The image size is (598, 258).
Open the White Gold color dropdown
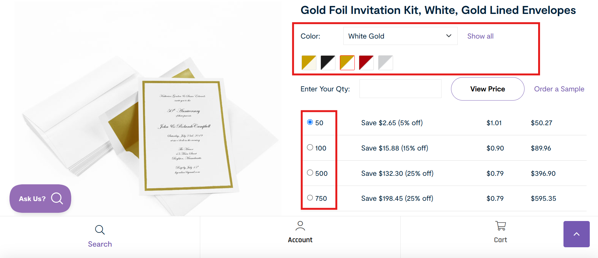click(400, 36)
